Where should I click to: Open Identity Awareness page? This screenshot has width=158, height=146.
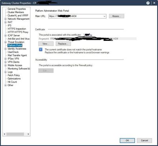[x=17, y=49]
